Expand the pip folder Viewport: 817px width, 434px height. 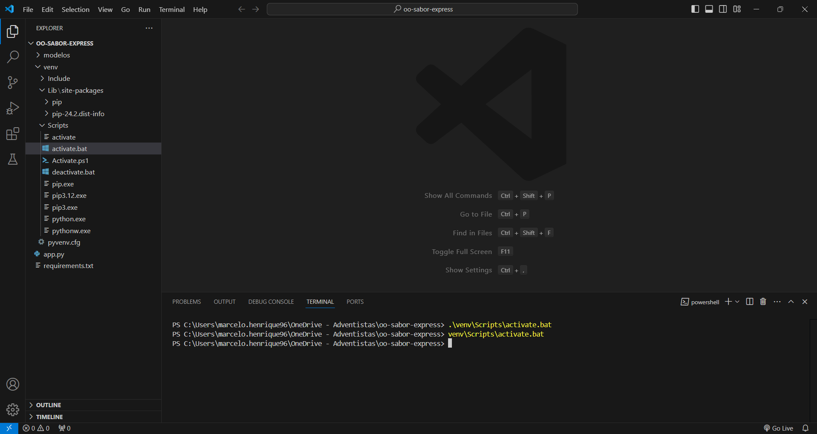[x=94, y=102]
